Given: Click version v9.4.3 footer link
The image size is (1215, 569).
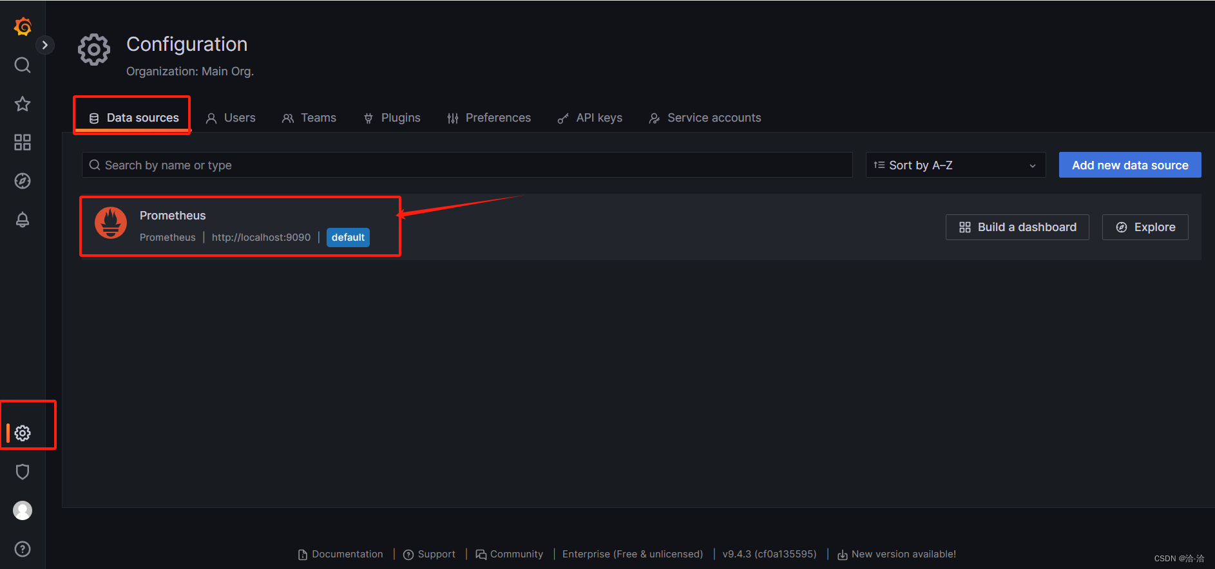Looking at the screenshot, I should pyautogui.click(x=769, y=554).
